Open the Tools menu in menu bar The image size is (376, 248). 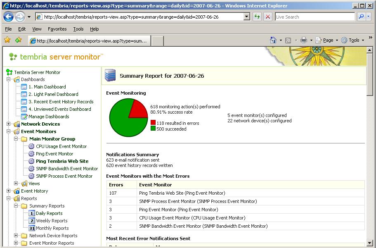(78, 29)
